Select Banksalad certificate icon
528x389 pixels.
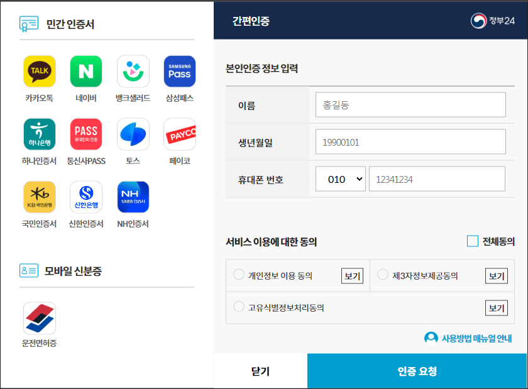pyautogui.click(x=133, y=72)
